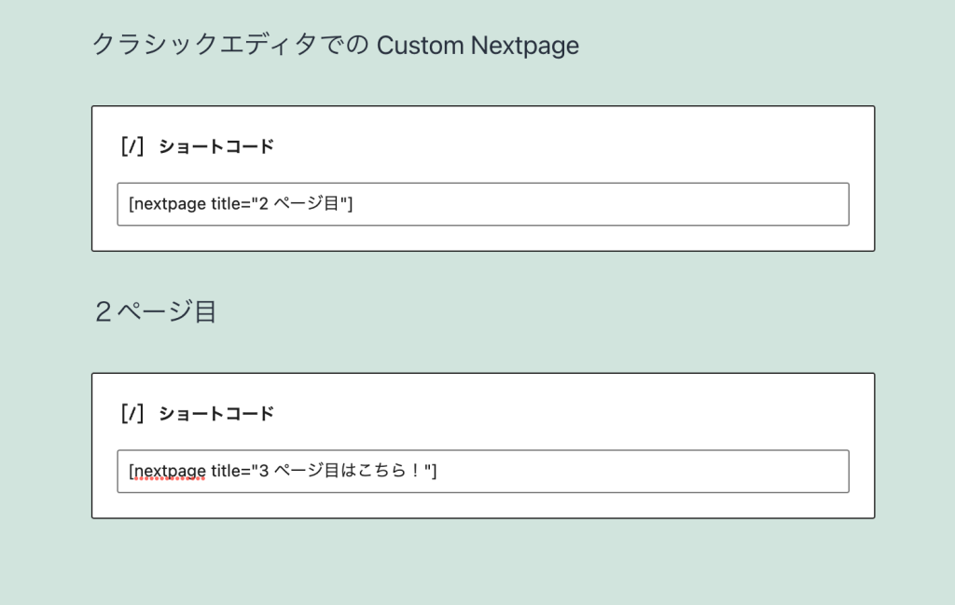Focus the input containing nextpage title="2 ページ目"

(x=483, y=204)
